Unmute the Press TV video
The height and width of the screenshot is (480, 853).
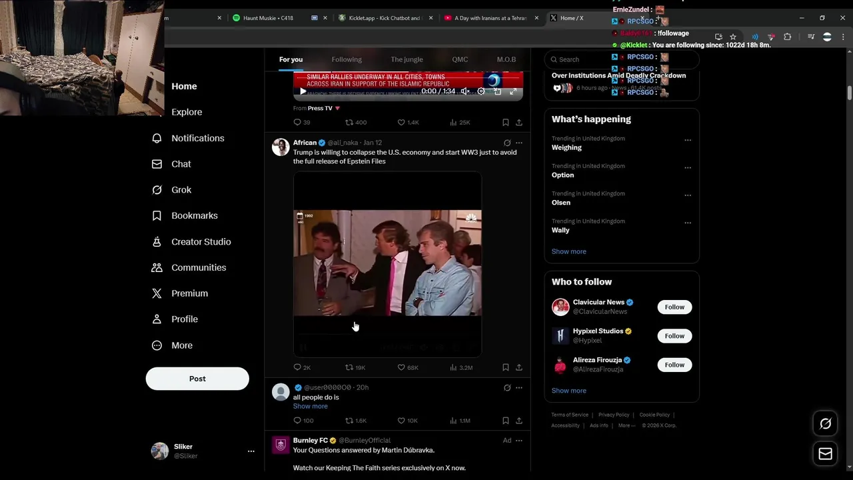(x=465, y=91)
